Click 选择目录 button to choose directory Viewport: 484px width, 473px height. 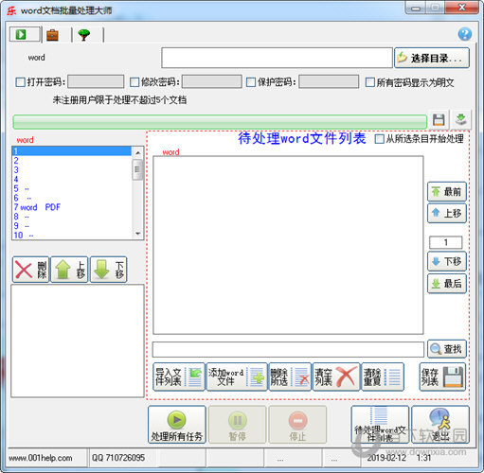point(432,58)
